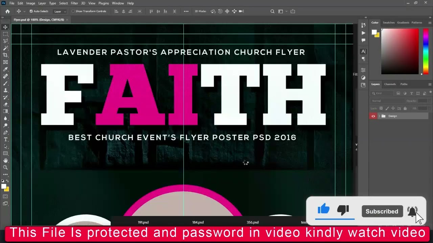Screen dimensions: 433x243
Task: Select the Rectangular Marquee tool
Action: pos(5,34)
